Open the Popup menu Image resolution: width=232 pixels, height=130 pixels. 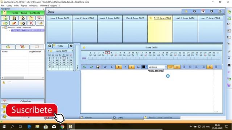coord(24,6)
